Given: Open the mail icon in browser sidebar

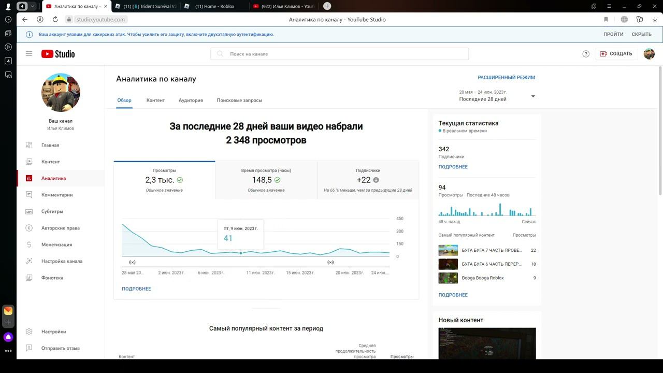Looking at the screenshot, I should pyautogui.click(x=8, y=311).
